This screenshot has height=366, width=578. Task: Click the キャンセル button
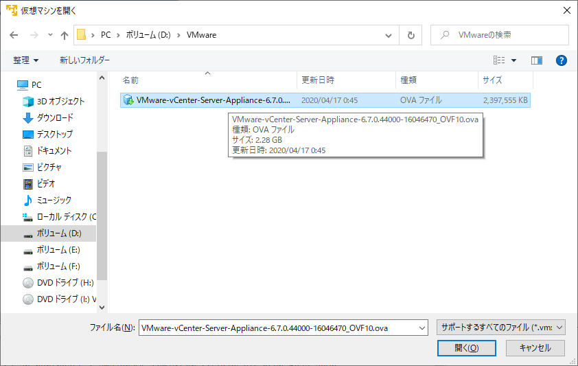535,348
